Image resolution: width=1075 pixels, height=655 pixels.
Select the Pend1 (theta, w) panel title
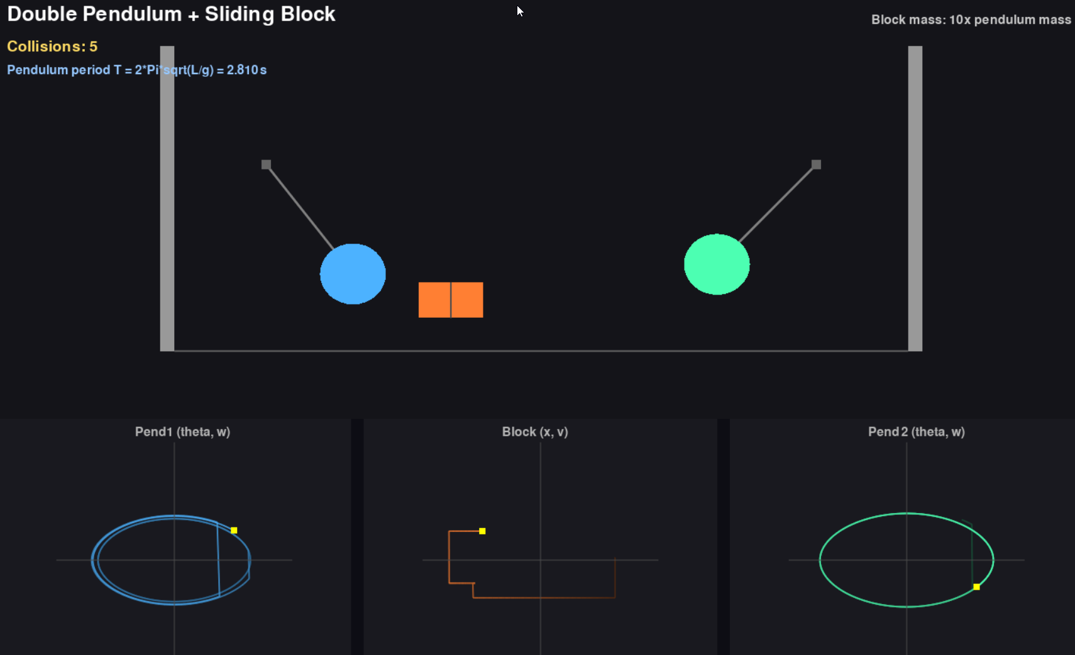coord(182,431)
